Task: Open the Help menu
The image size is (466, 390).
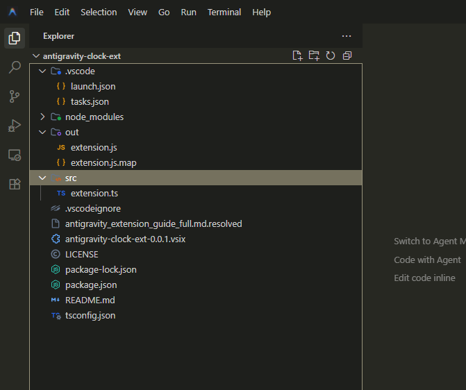Action: point(262,12)
